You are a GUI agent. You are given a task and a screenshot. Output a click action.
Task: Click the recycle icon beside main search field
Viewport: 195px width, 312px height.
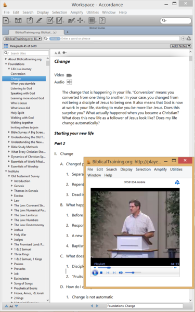click(x=189, y=38)
